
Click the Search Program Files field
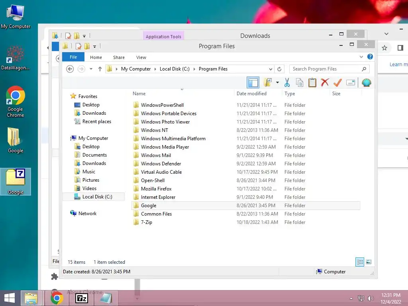[329, 69]
